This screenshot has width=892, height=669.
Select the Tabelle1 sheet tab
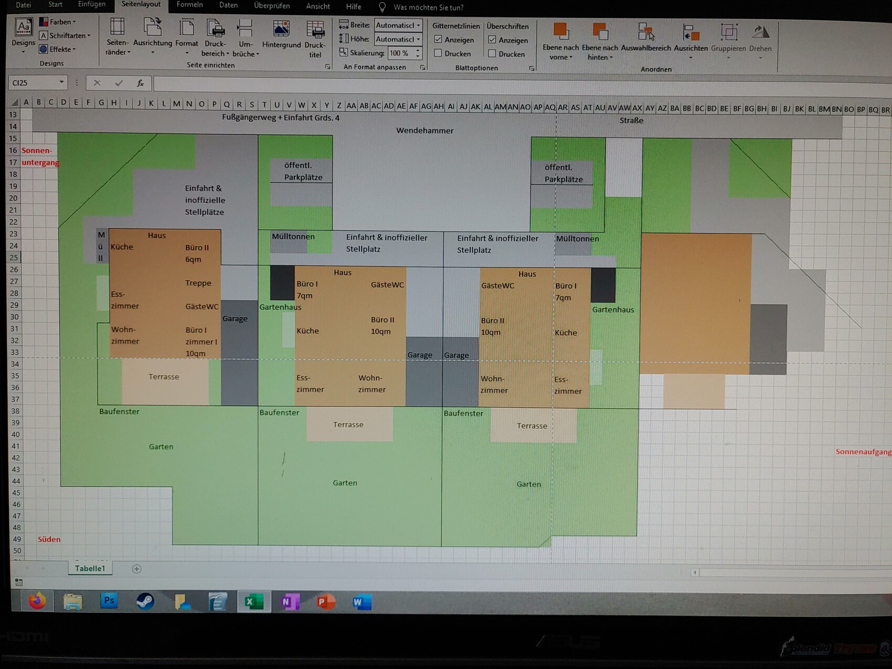(90, 568)
